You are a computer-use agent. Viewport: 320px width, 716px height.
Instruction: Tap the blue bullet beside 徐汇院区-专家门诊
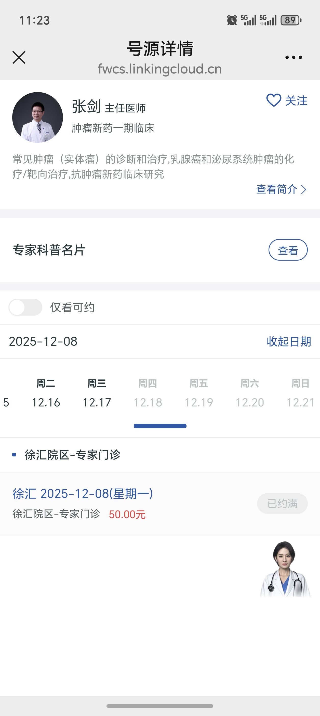(14, 455)
